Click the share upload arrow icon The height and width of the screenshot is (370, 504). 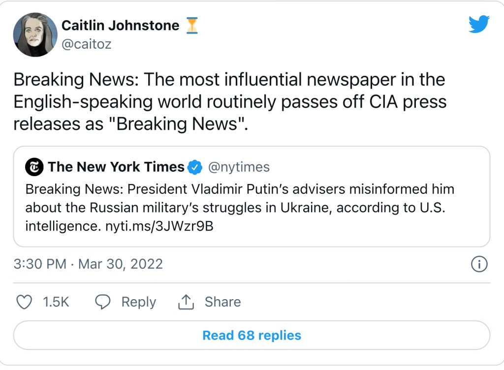(x=186, y=302)
